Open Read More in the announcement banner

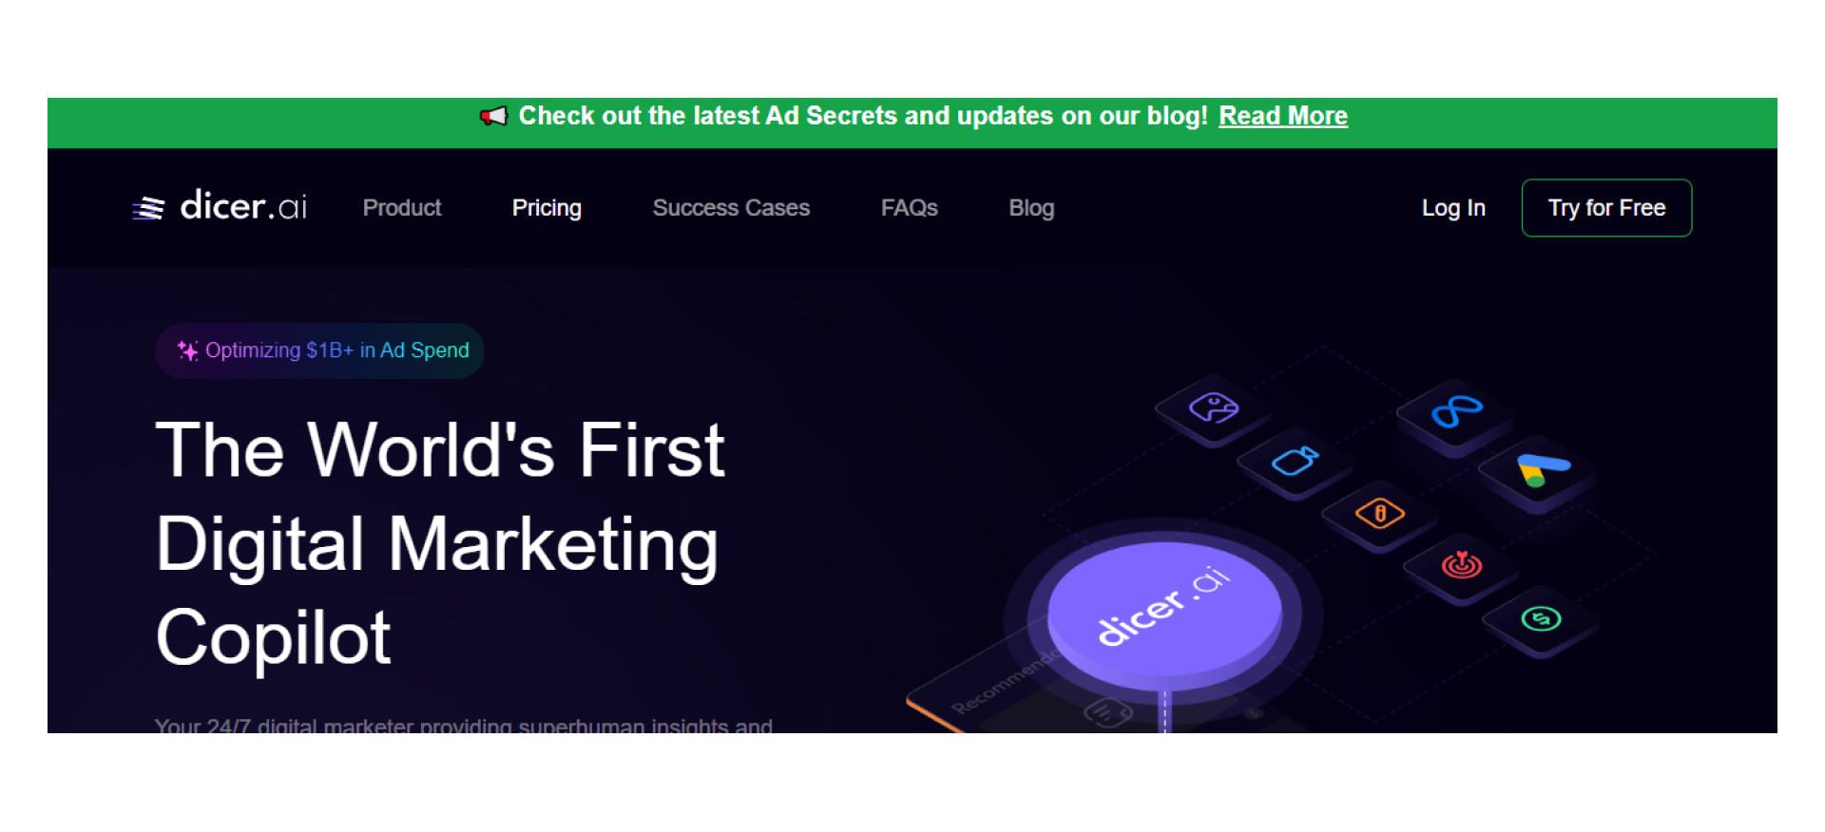click(x=1283, y=115)
